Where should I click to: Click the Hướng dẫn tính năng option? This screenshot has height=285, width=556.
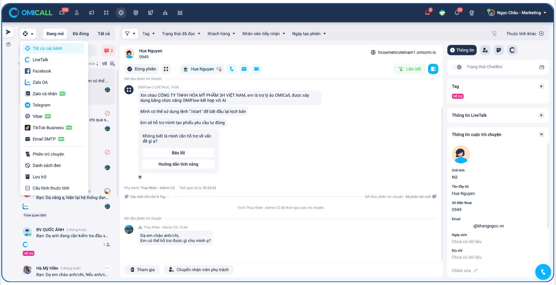point(178,164)
